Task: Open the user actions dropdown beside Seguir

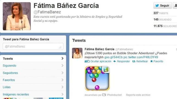Action: tap(175, 5)
